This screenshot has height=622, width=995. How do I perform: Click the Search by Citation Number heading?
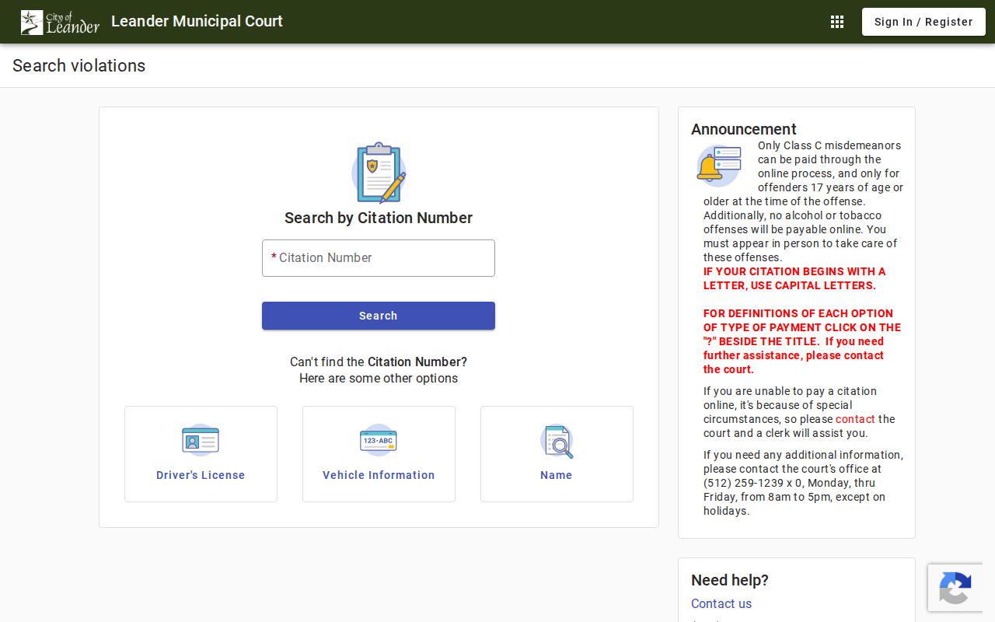point(379,218)
